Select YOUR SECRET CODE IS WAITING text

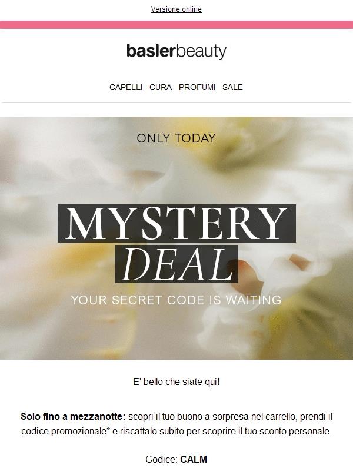pyautogui.click(x=176, y=300)
